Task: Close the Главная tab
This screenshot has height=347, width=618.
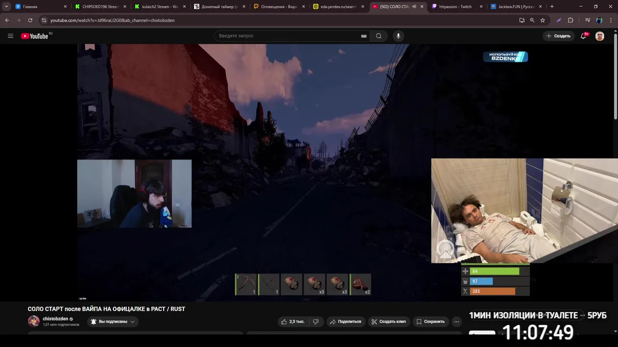Action: (65, 7)
